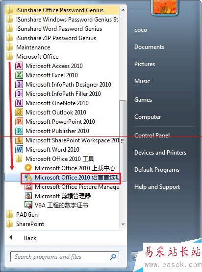Launch Microsoft Publisher 2010 icon

[19, 131]
